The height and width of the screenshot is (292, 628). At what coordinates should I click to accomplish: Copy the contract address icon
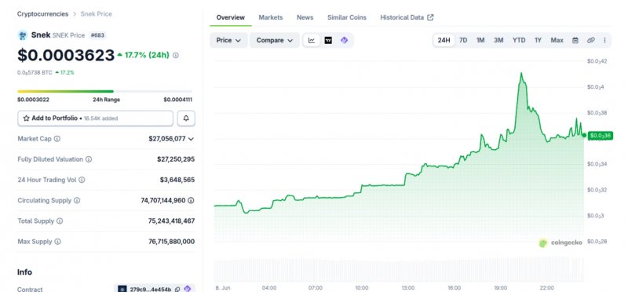[x=177, y=289]
